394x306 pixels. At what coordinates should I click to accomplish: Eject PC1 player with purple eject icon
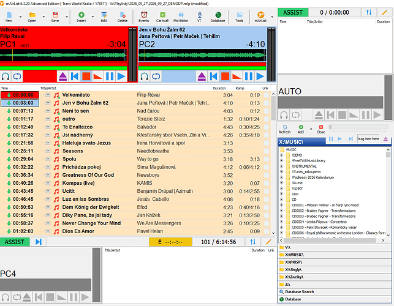point(63,76)
